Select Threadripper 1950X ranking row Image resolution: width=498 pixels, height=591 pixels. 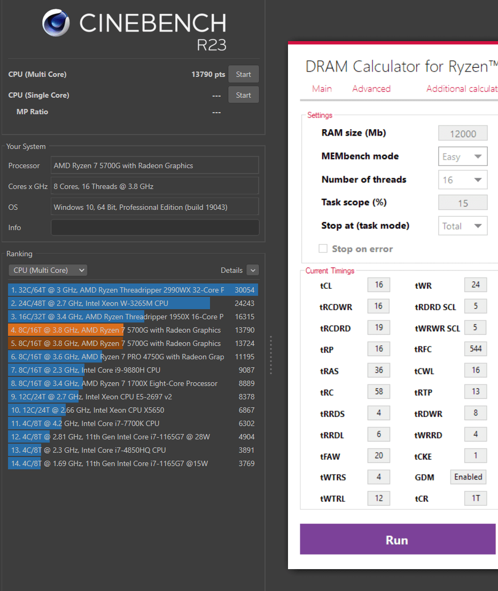[133, 317]
